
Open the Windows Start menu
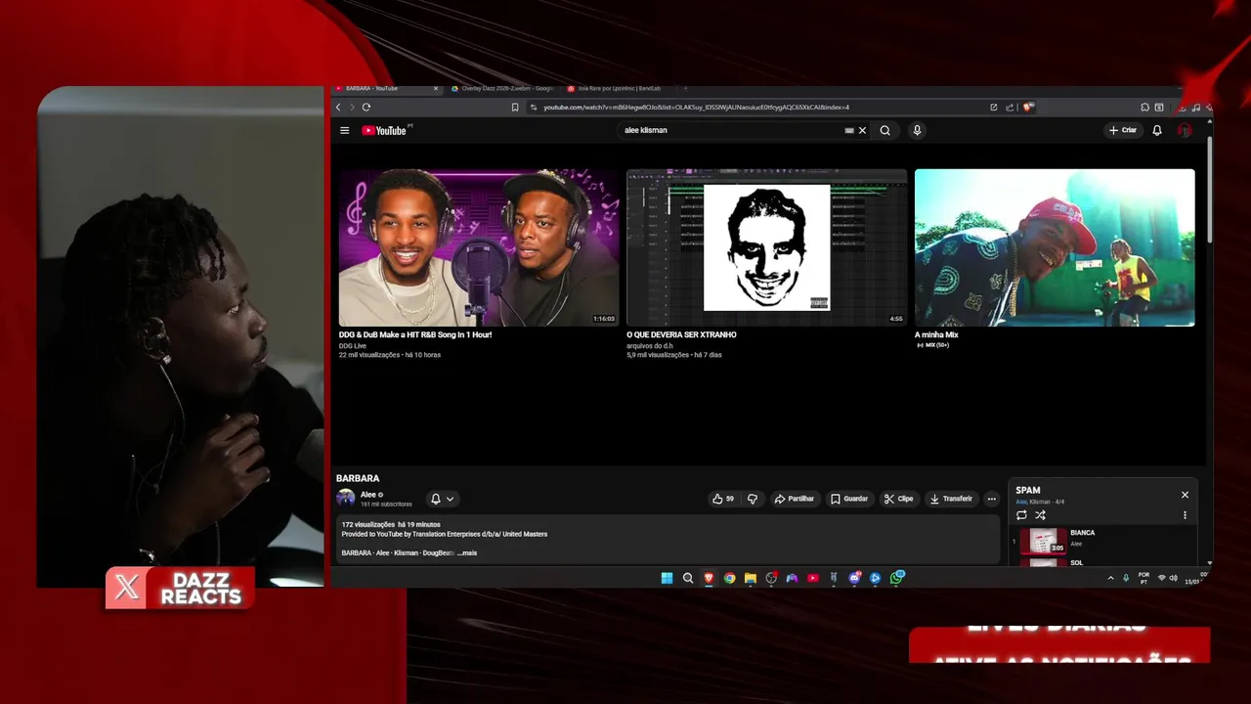pyautogui.click(x=667, y=578)
